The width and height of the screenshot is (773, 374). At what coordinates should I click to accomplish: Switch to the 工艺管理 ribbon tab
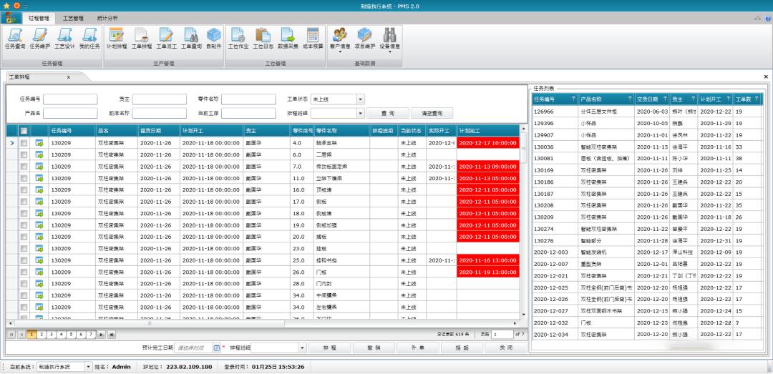tap(72, 17)
